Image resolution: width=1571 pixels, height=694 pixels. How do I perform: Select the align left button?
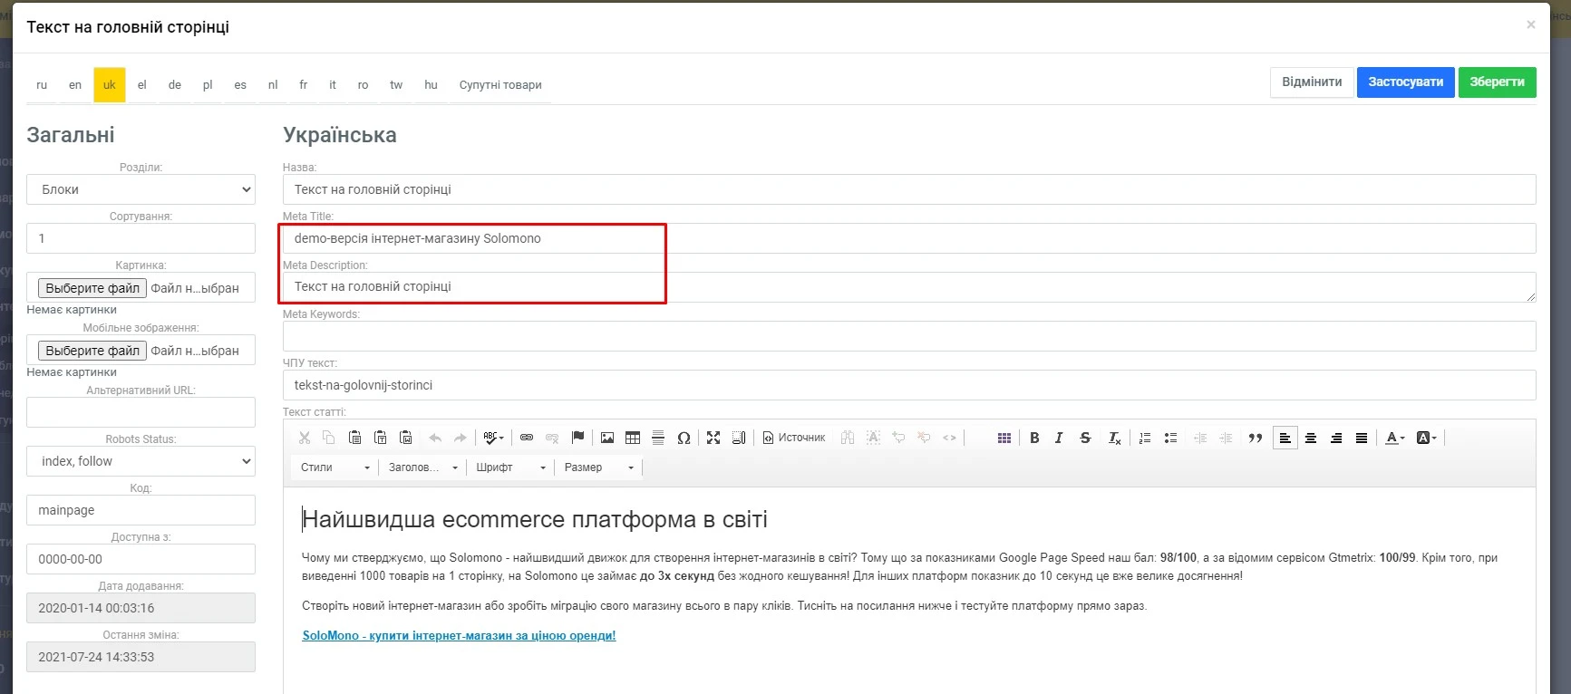1285,438
